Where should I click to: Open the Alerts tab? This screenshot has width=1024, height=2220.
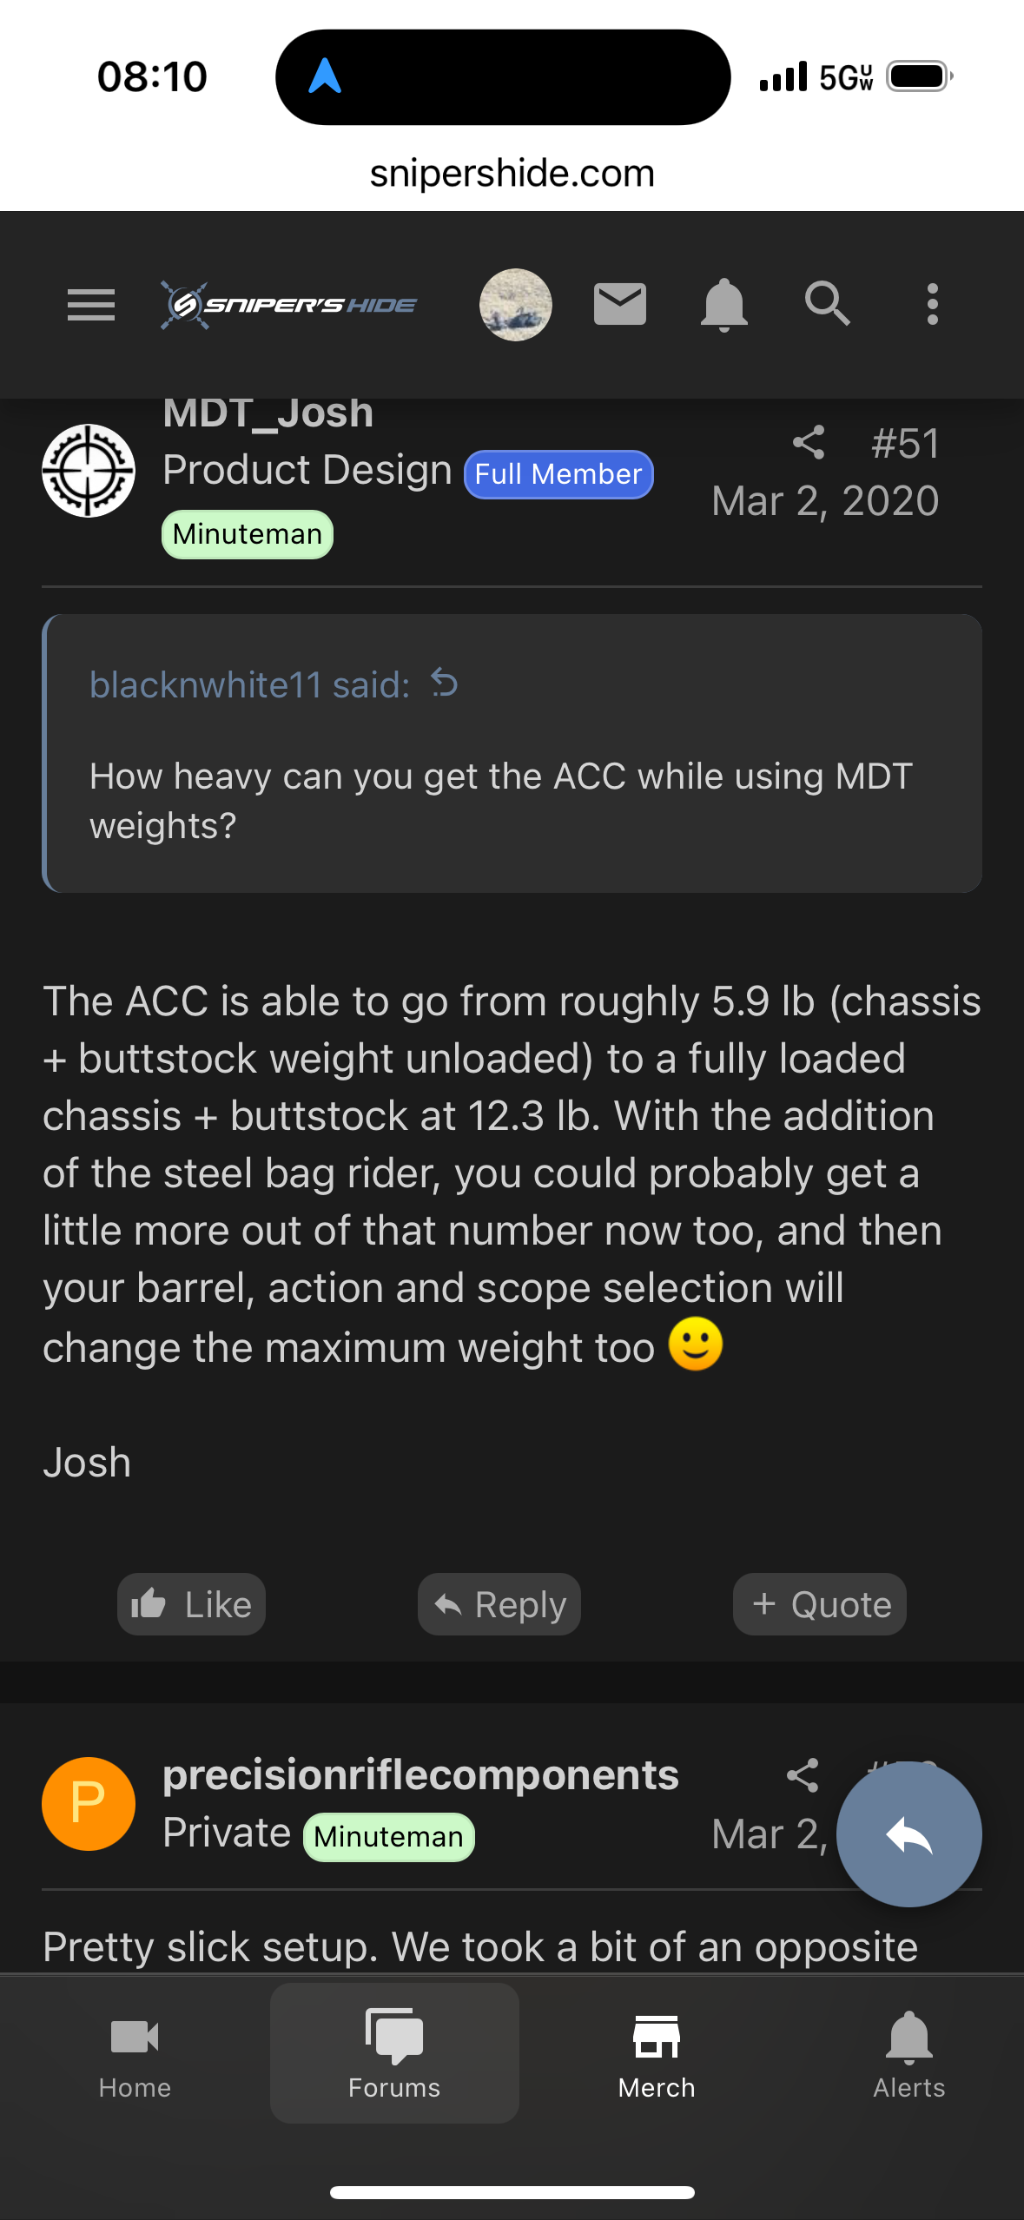tap(908, 2053)
